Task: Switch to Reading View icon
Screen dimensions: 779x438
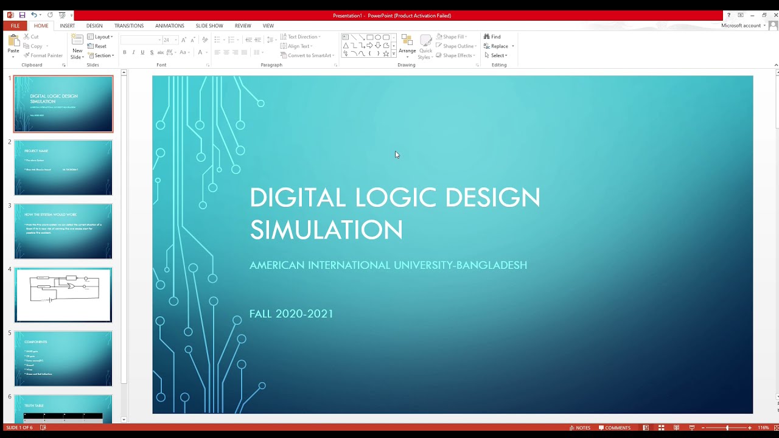Action: coord(676,428)
